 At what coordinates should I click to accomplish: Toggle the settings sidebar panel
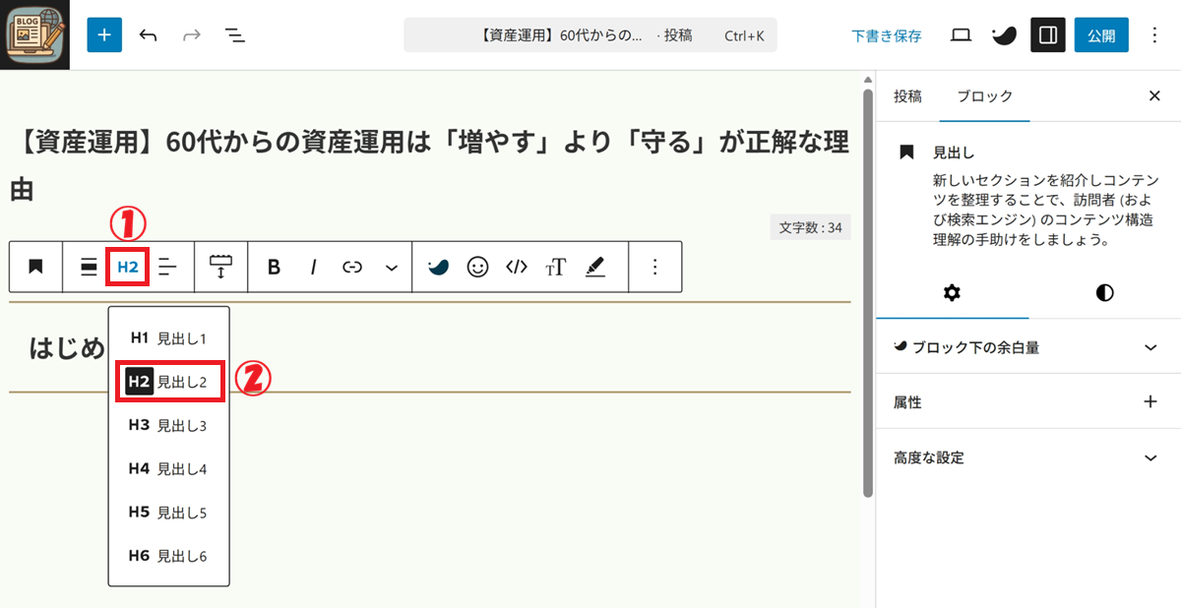[x=1048, y=35]
